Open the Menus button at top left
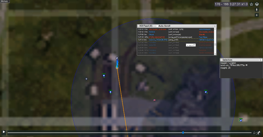 click(x=5, y=1)
